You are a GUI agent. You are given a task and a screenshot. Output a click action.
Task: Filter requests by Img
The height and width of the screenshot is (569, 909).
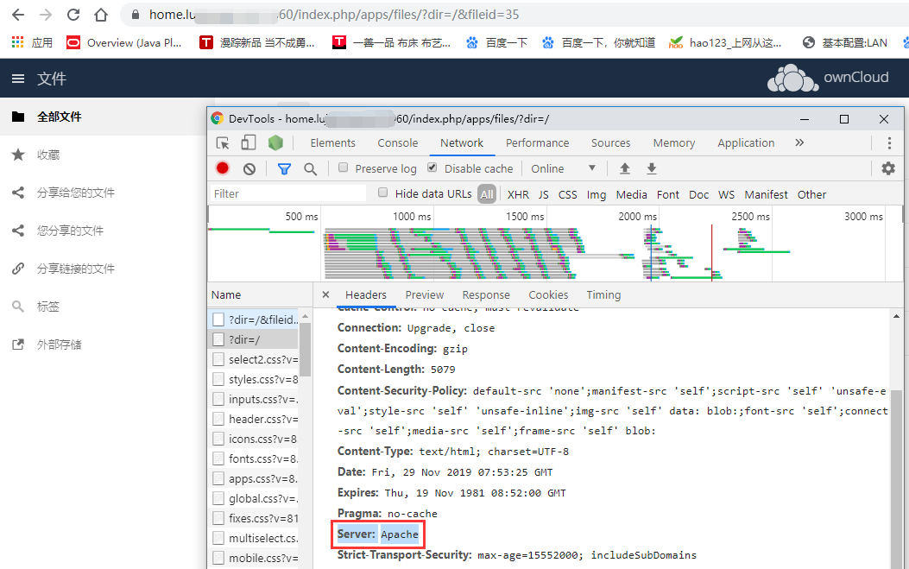[596, 194]
